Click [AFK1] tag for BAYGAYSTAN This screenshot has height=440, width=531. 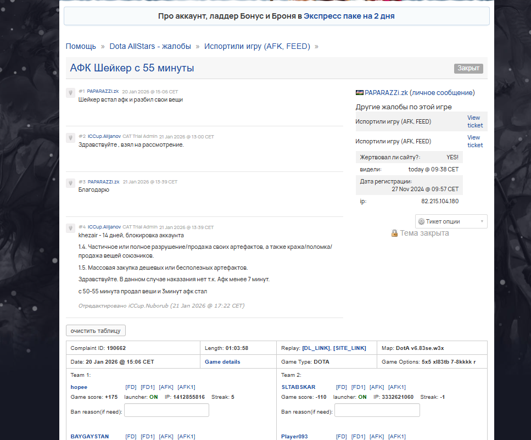click(x=186, y=437)
